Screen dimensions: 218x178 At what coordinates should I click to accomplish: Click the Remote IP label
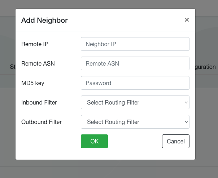click(x=35, y=44)
